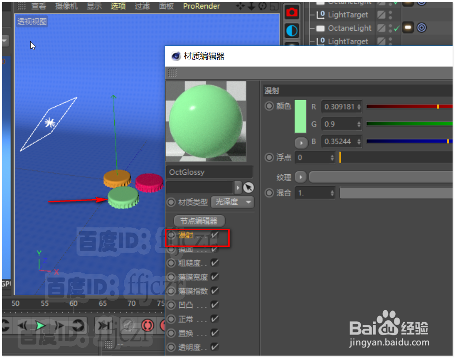455x358 pixels.
Task: Click the red camera render icon
Action: coord(292,12)
